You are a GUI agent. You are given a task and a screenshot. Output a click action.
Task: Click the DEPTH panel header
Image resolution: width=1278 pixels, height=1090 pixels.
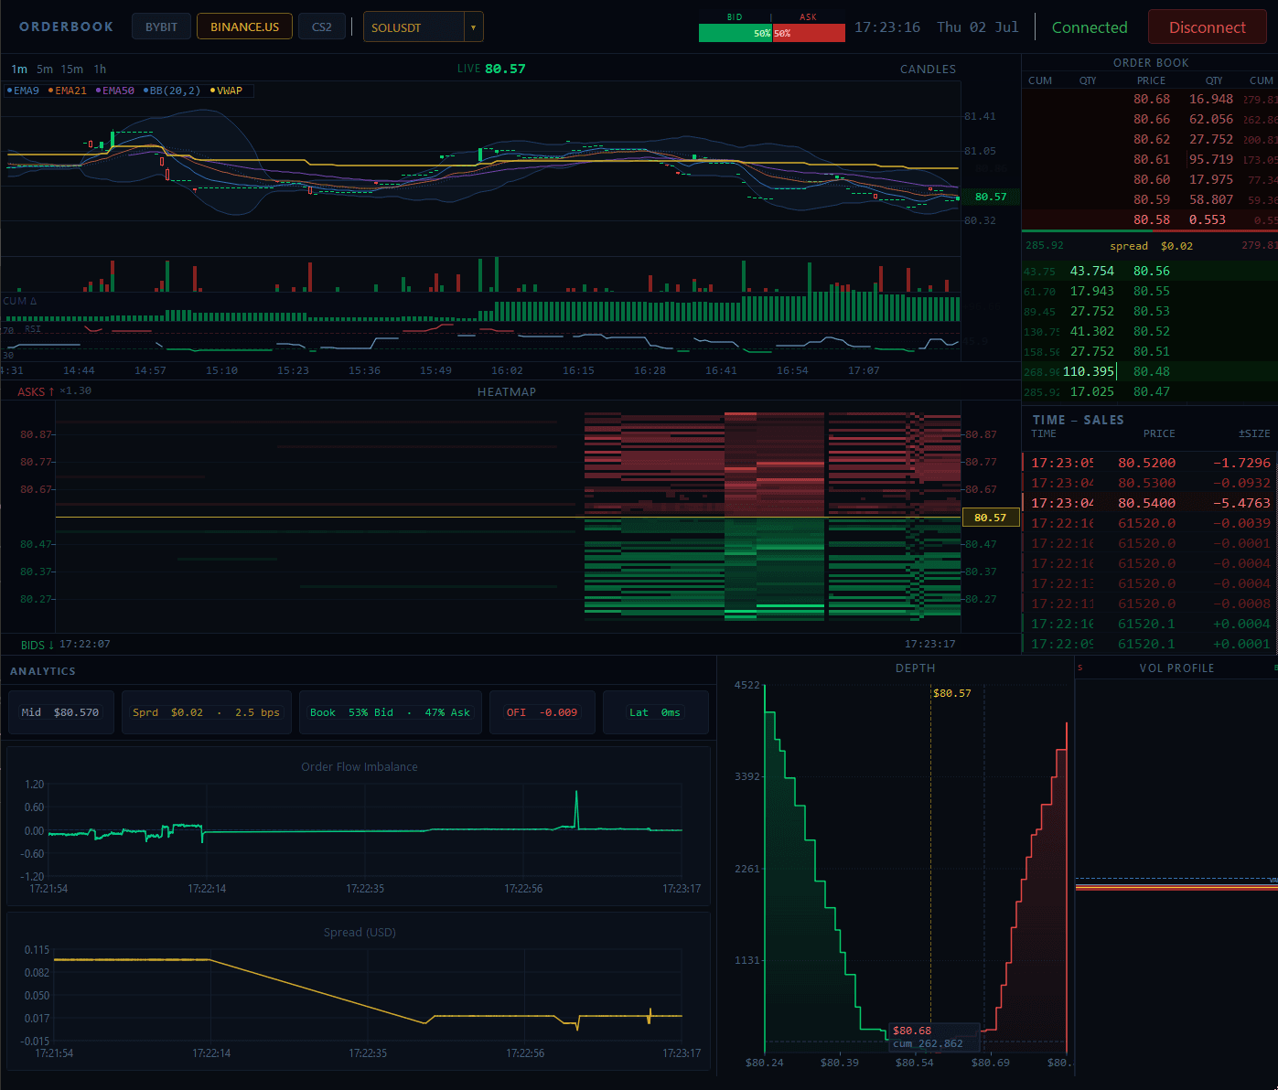coord(915,668)
